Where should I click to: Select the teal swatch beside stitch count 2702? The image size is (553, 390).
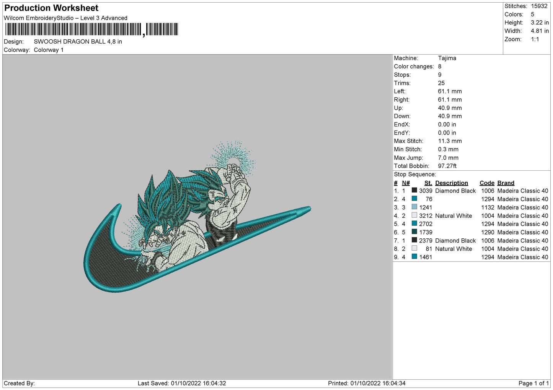[x=414, y=223]
